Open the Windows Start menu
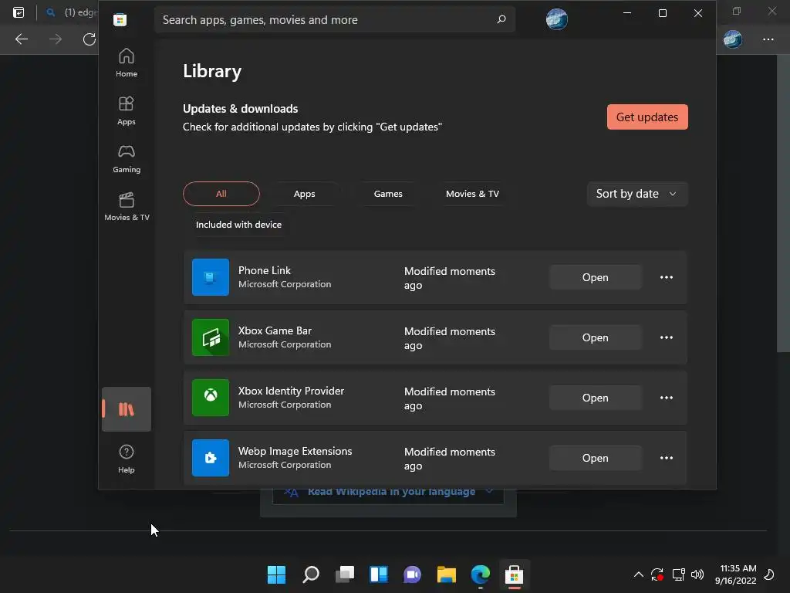790x593 pixels. point(277,574)
